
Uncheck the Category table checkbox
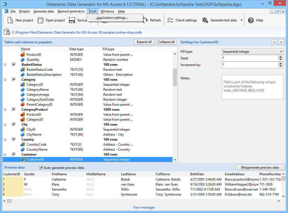tap(14, 80)
